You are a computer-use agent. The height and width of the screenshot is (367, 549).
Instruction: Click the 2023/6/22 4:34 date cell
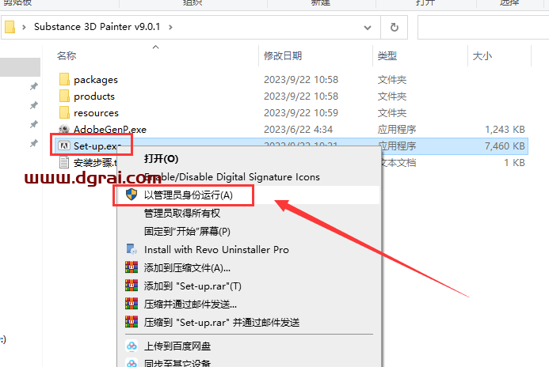[x=299, y=130]
